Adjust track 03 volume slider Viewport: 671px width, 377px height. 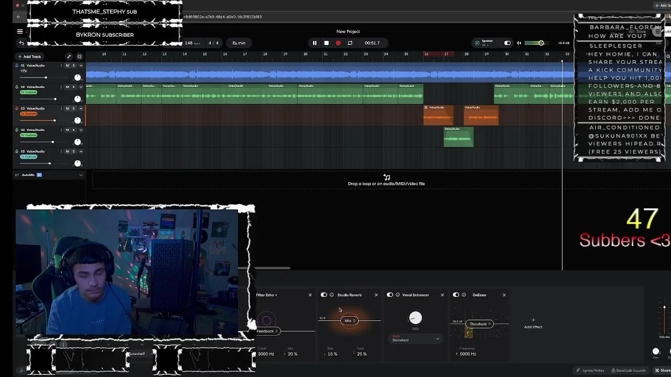(x=54, y=120)
